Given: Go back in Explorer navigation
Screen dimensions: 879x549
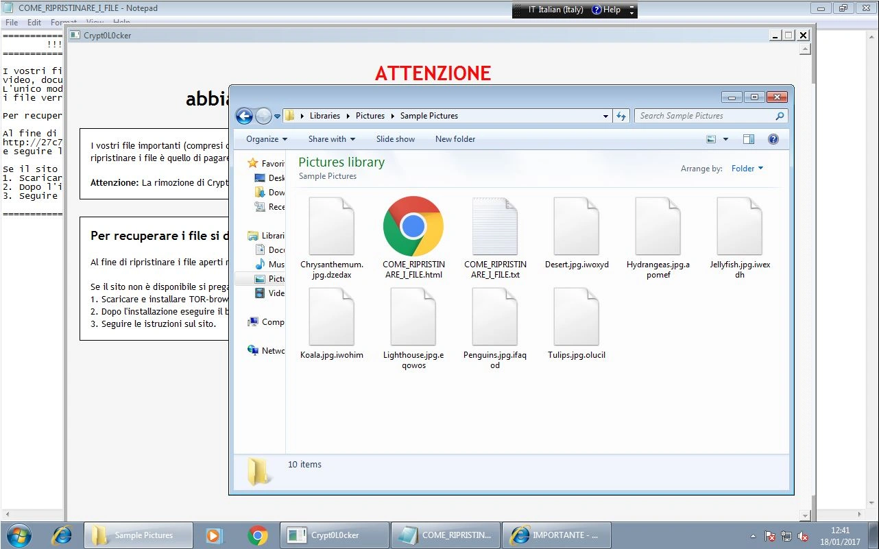Looking at the screenshot, I should click(244, 116).
